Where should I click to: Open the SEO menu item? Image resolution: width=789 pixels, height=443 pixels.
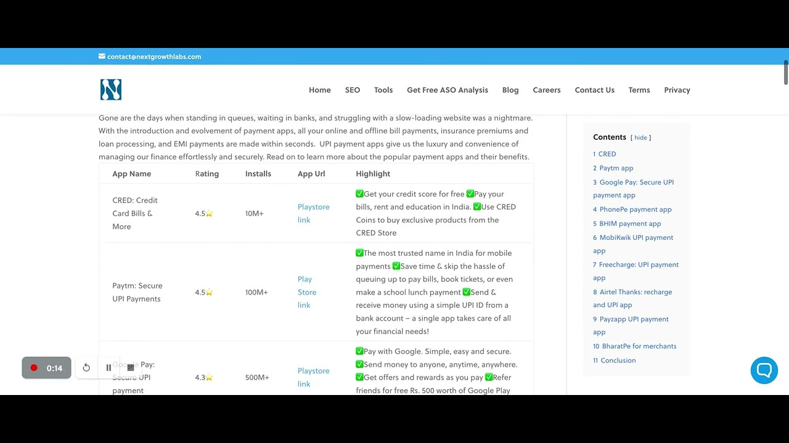[x=353, y=90]
